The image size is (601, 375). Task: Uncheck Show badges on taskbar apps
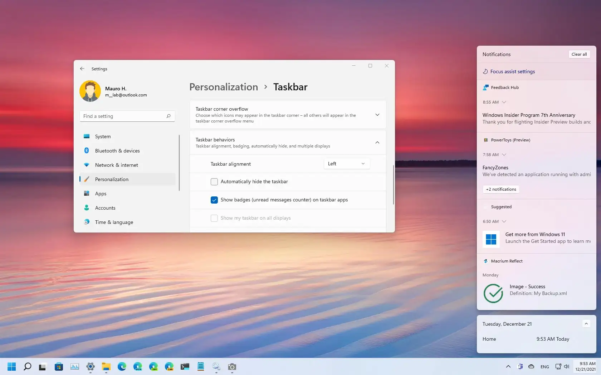pos(214,200)
